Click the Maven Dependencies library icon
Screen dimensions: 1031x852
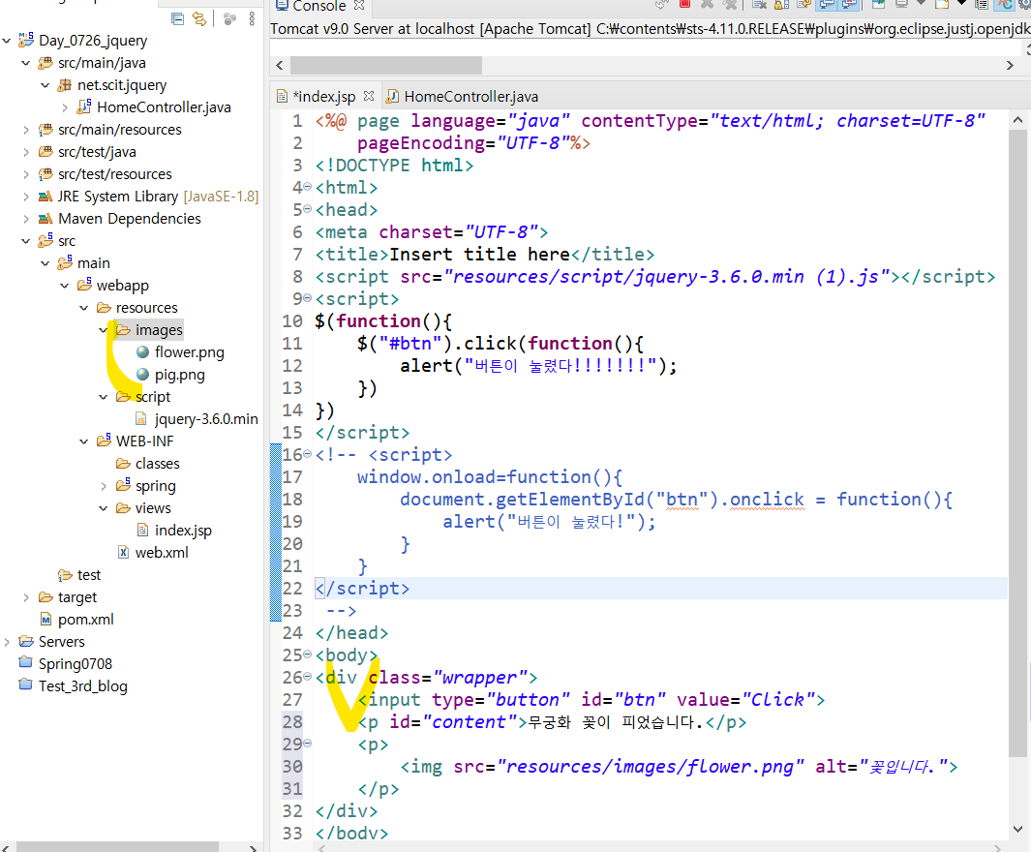pyautogui.click(x=45, y=218)
